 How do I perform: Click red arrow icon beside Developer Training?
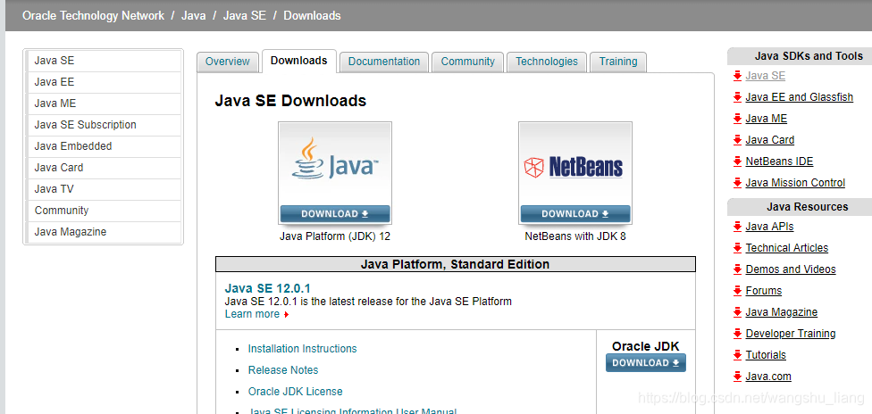pos(737,334)
